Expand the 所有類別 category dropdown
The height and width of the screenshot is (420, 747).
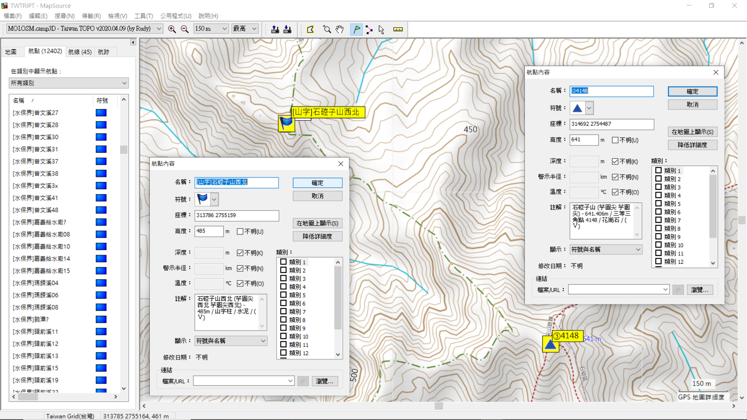(x=124, y=83)
